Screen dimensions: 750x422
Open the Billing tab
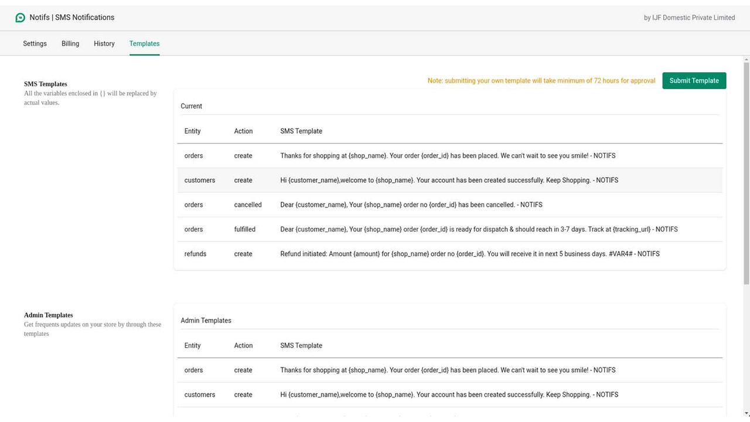pos(70,43)
